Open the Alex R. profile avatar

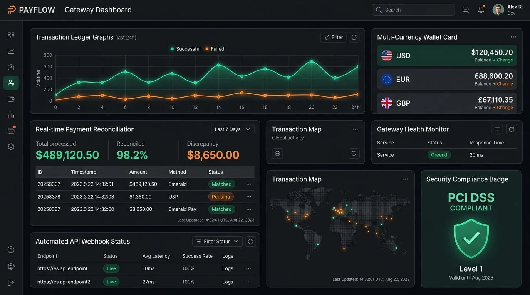[498, 10]
